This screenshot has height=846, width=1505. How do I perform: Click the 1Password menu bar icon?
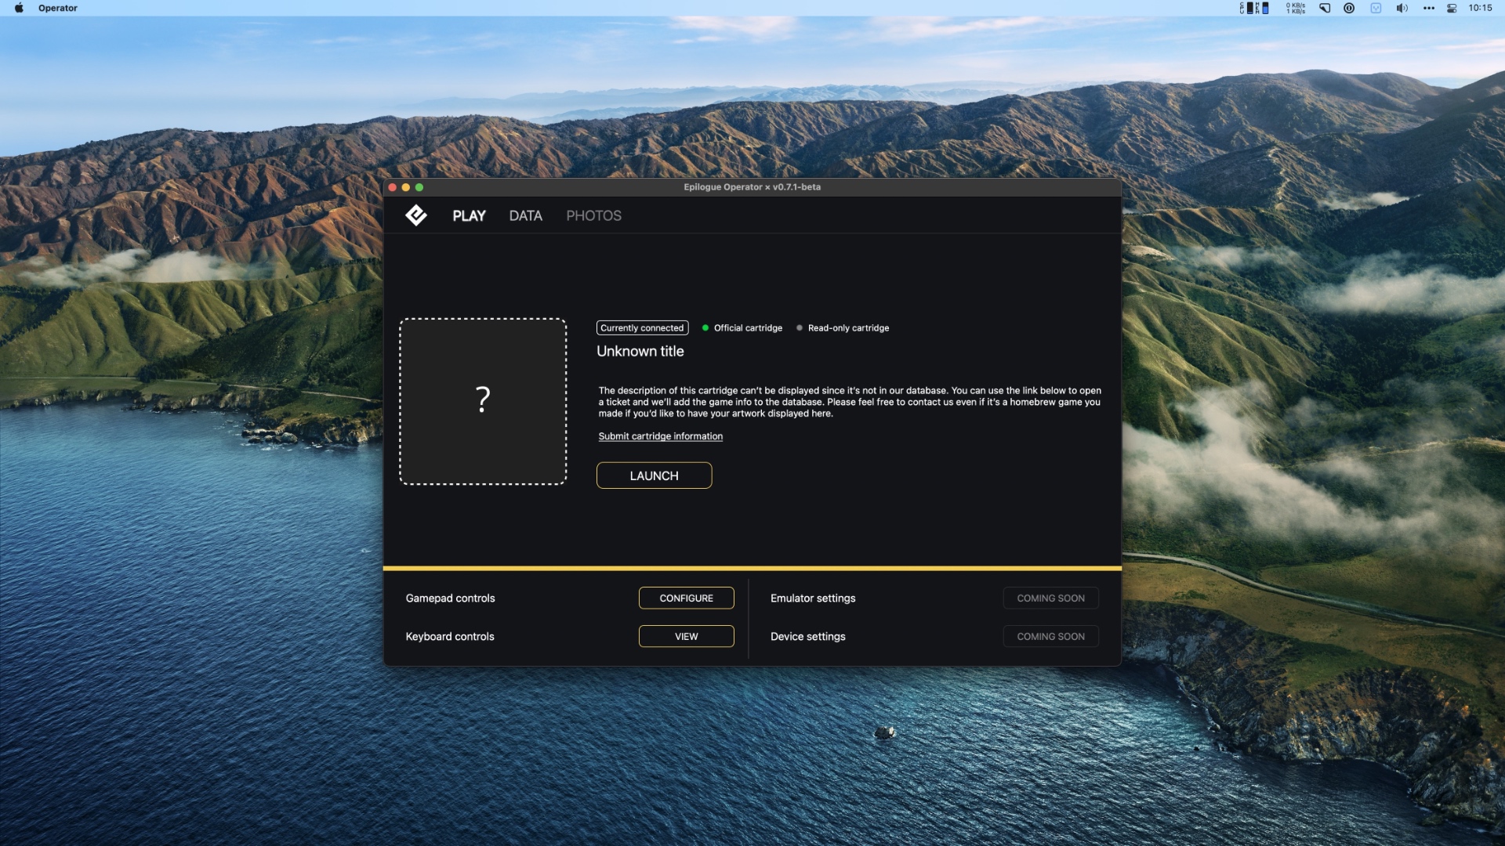click(x=1348, y=8)
